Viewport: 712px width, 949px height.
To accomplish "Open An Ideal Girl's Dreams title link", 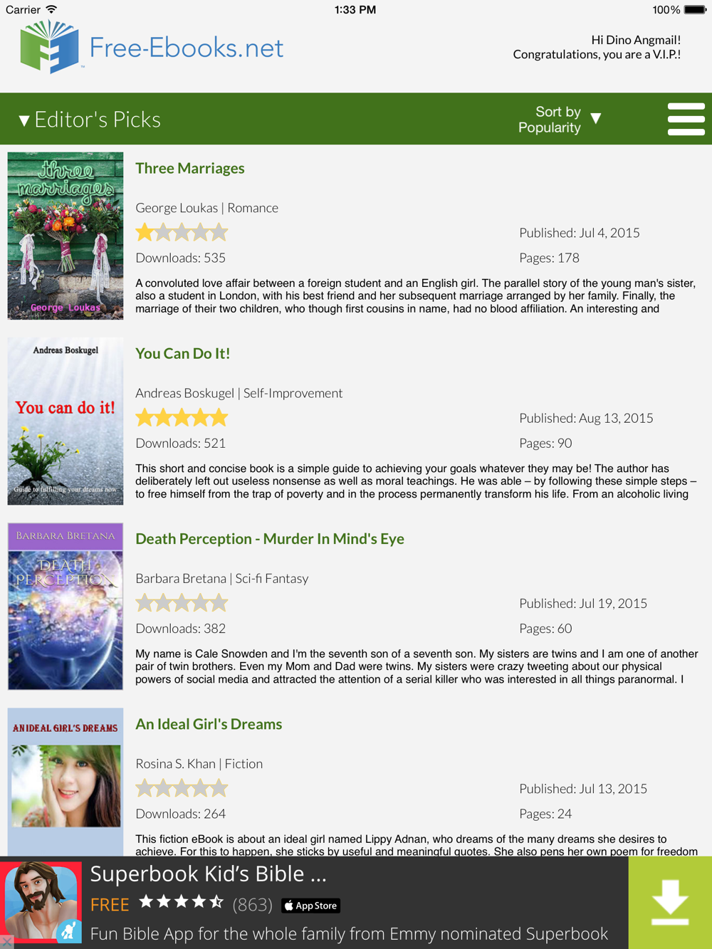I will coord(209,724).
